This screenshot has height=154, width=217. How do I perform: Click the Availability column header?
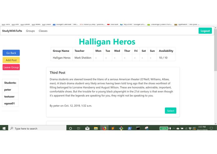click(166, 51)
